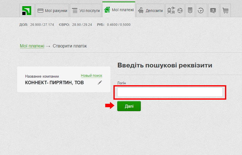Click the РУБ exchange rate values
Viewport: 242px width, 155px height.
pos(118,25)
